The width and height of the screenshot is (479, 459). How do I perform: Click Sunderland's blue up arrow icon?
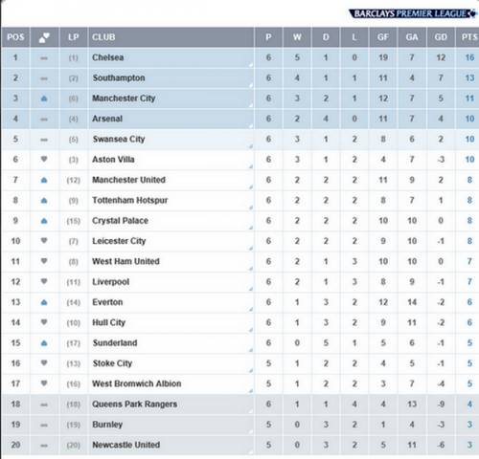click(44, 343)
